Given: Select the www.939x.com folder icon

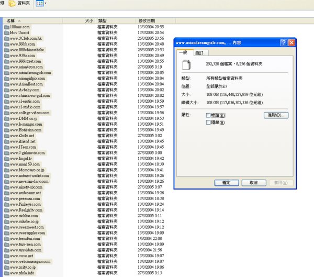Looking at the screenshot, I should coord(7,56).
